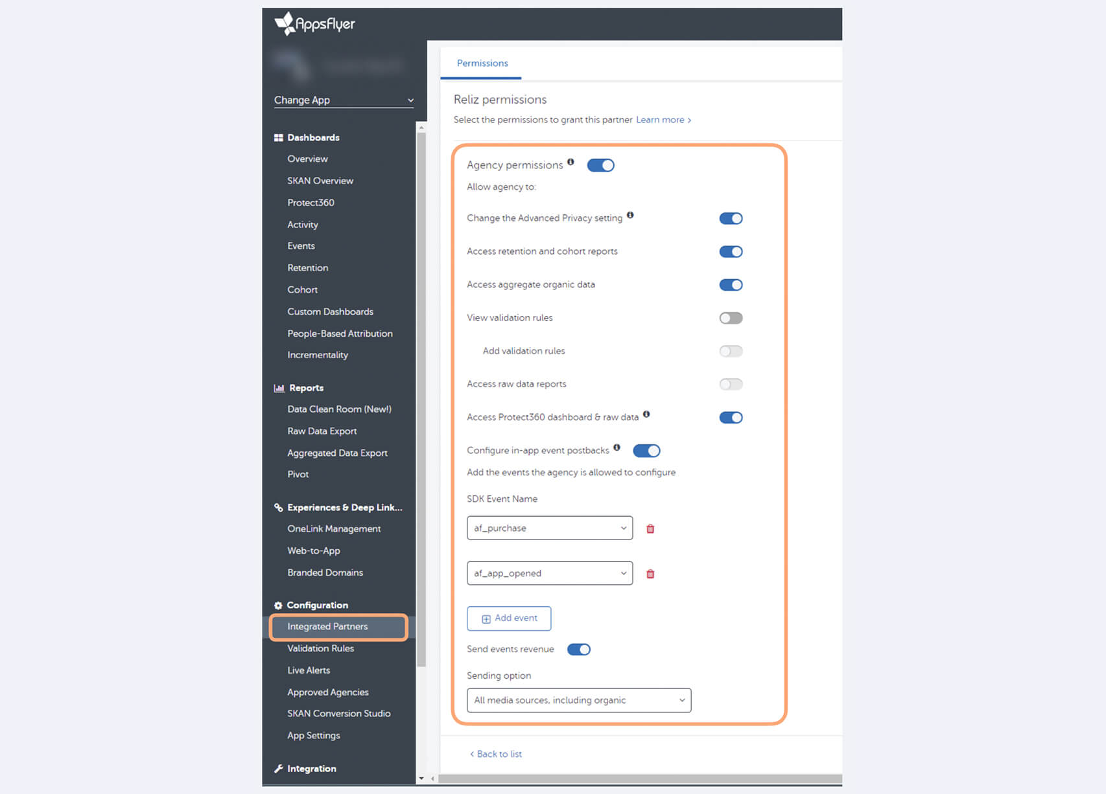Click the Learn more link
This screenshot has width=1106, height=794.
pos(663,120)
